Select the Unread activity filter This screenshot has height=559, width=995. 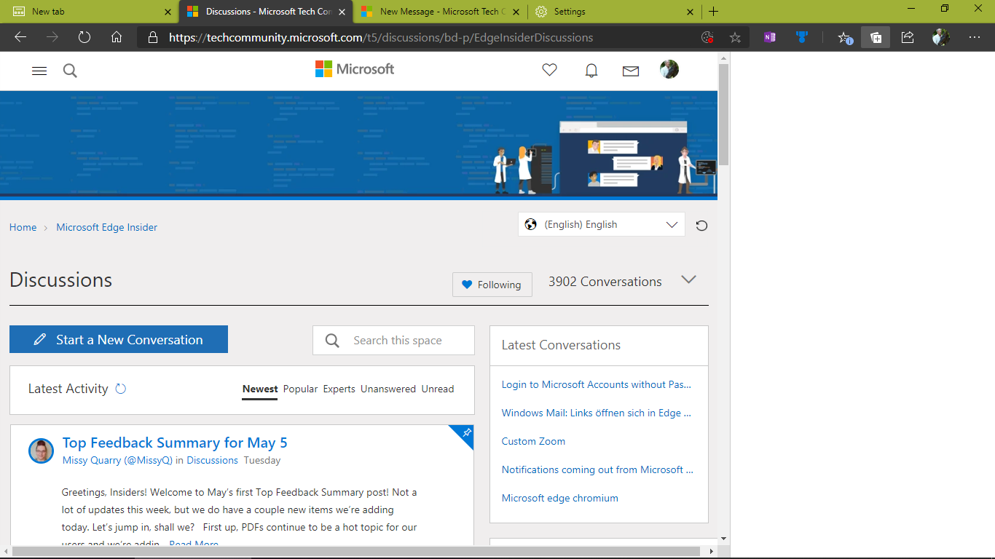click(x=438, y=389)
